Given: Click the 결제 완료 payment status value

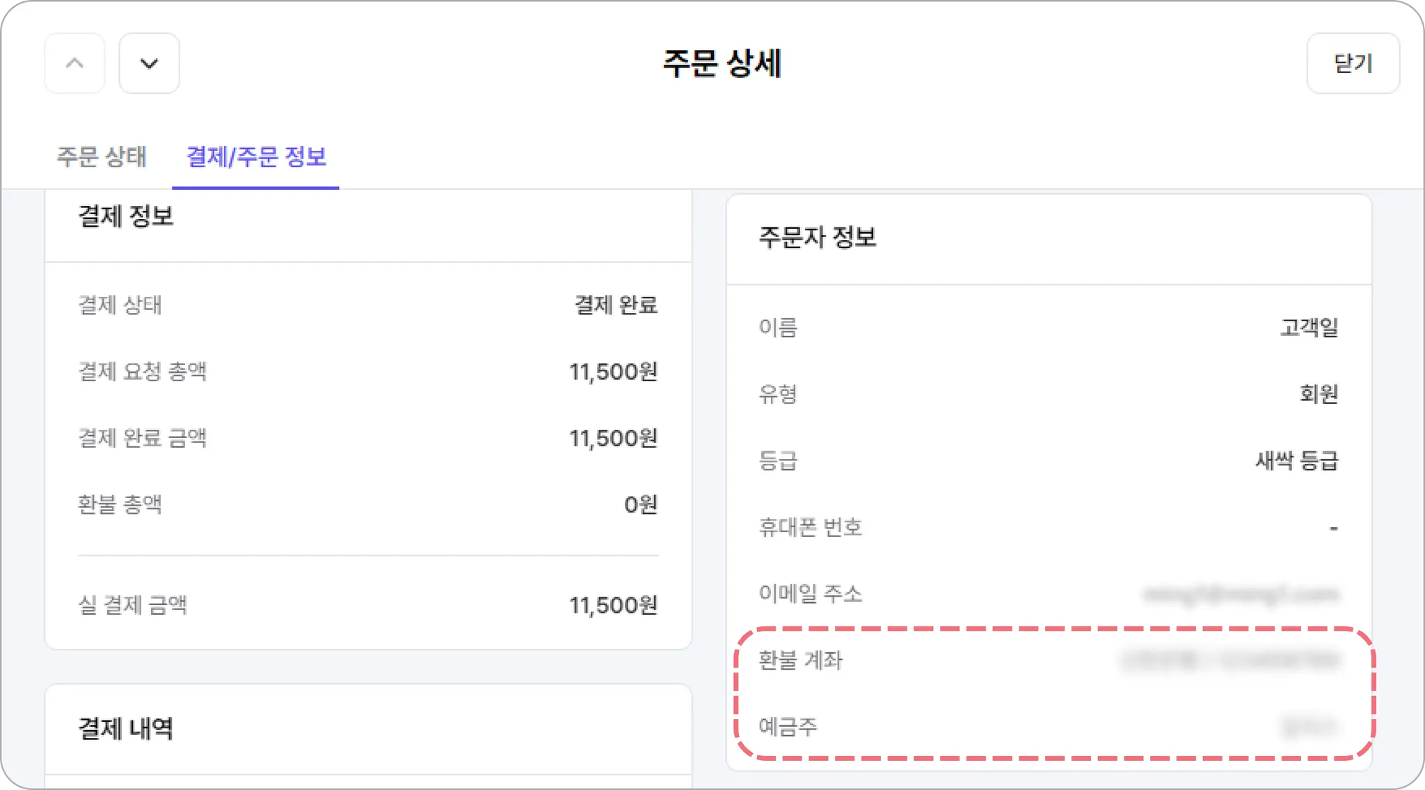Looking at the screenshot, I should point(616,305).
